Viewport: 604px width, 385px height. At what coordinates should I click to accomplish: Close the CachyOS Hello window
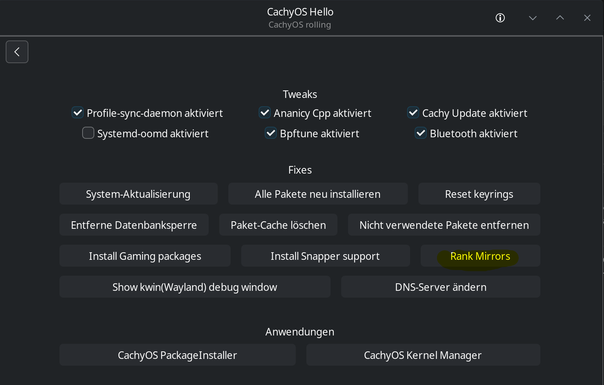coord(587,18)
